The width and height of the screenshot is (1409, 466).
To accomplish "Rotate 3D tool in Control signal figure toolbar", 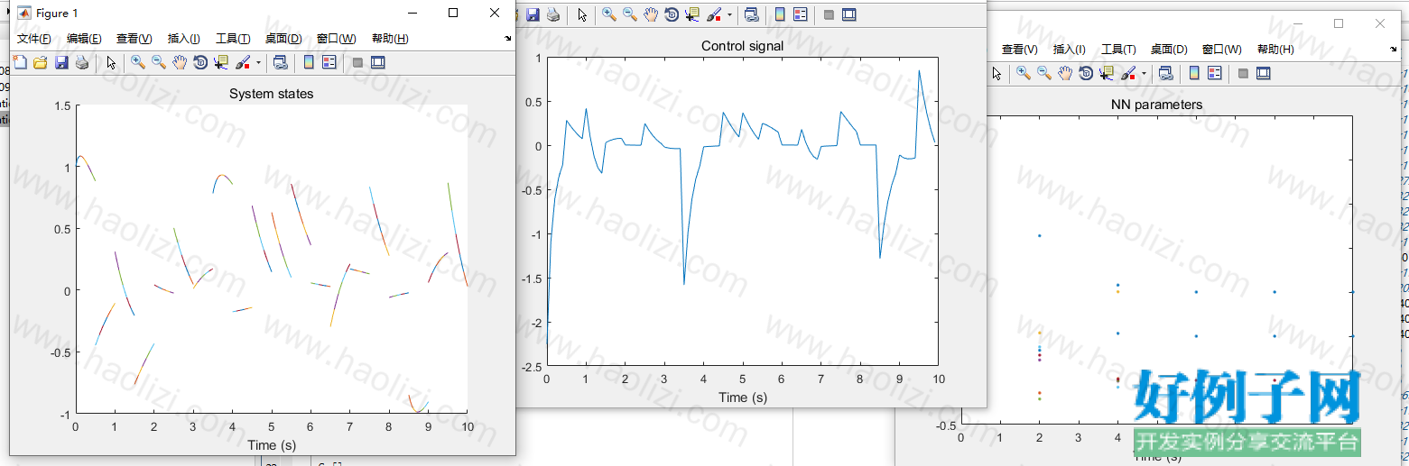I will [x=672, y=14].
